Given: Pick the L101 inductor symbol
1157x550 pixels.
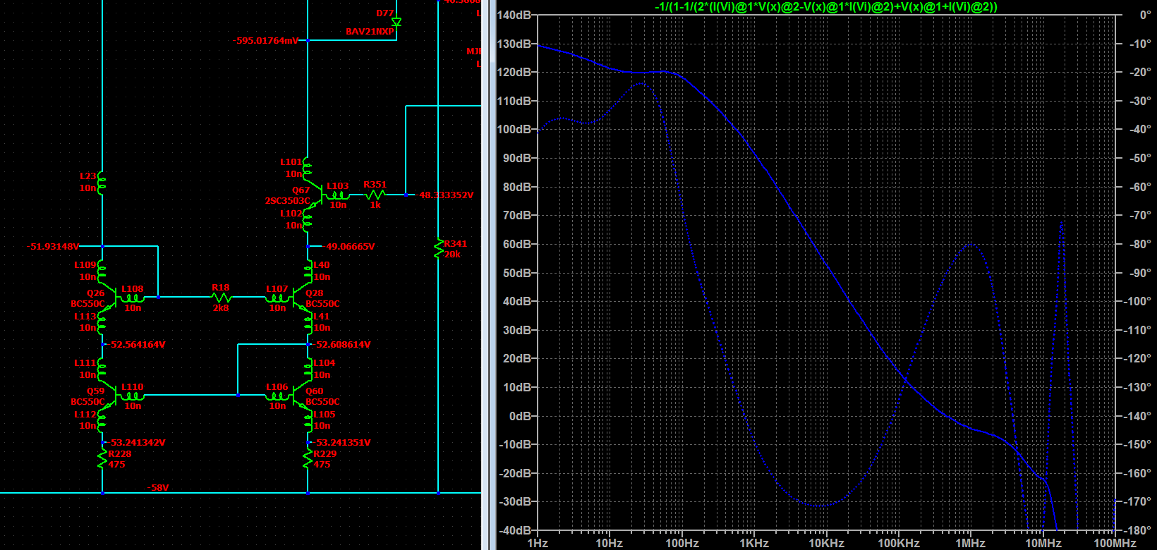Looking at the screenshot, I should tap(307, 168).
